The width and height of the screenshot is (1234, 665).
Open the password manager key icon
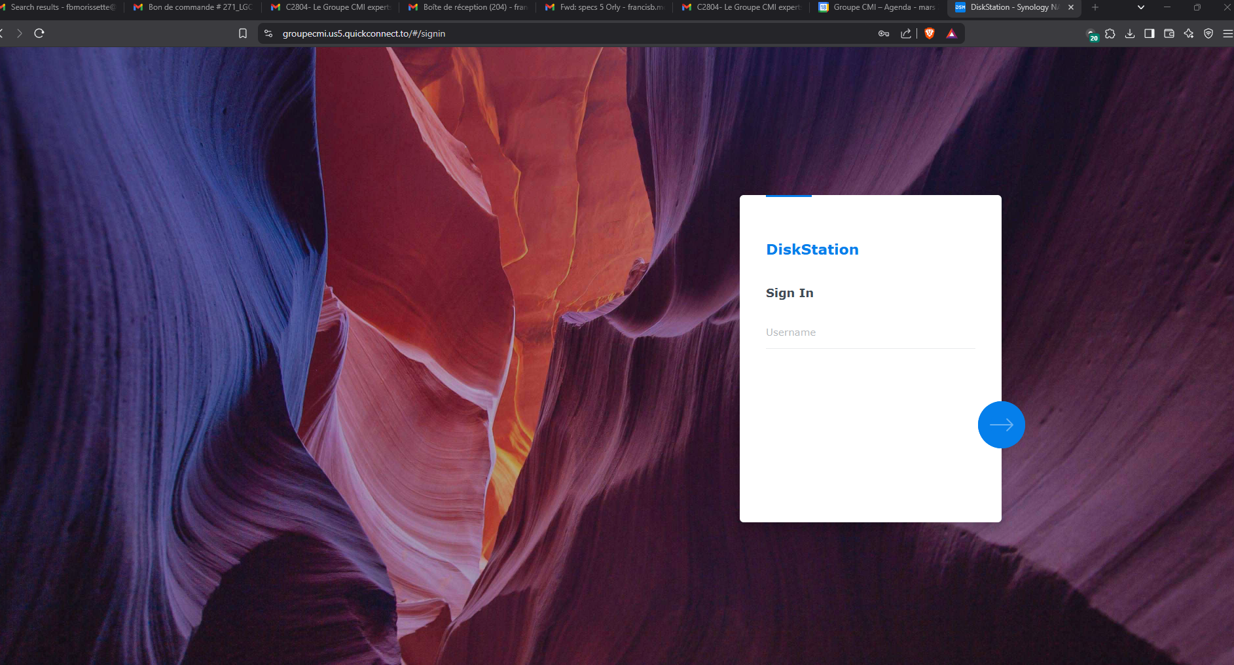[884, 33]
